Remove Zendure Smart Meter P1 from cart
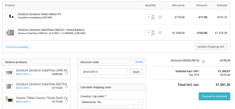The height and width of the screenshot is (109, 235). [160, 17]
